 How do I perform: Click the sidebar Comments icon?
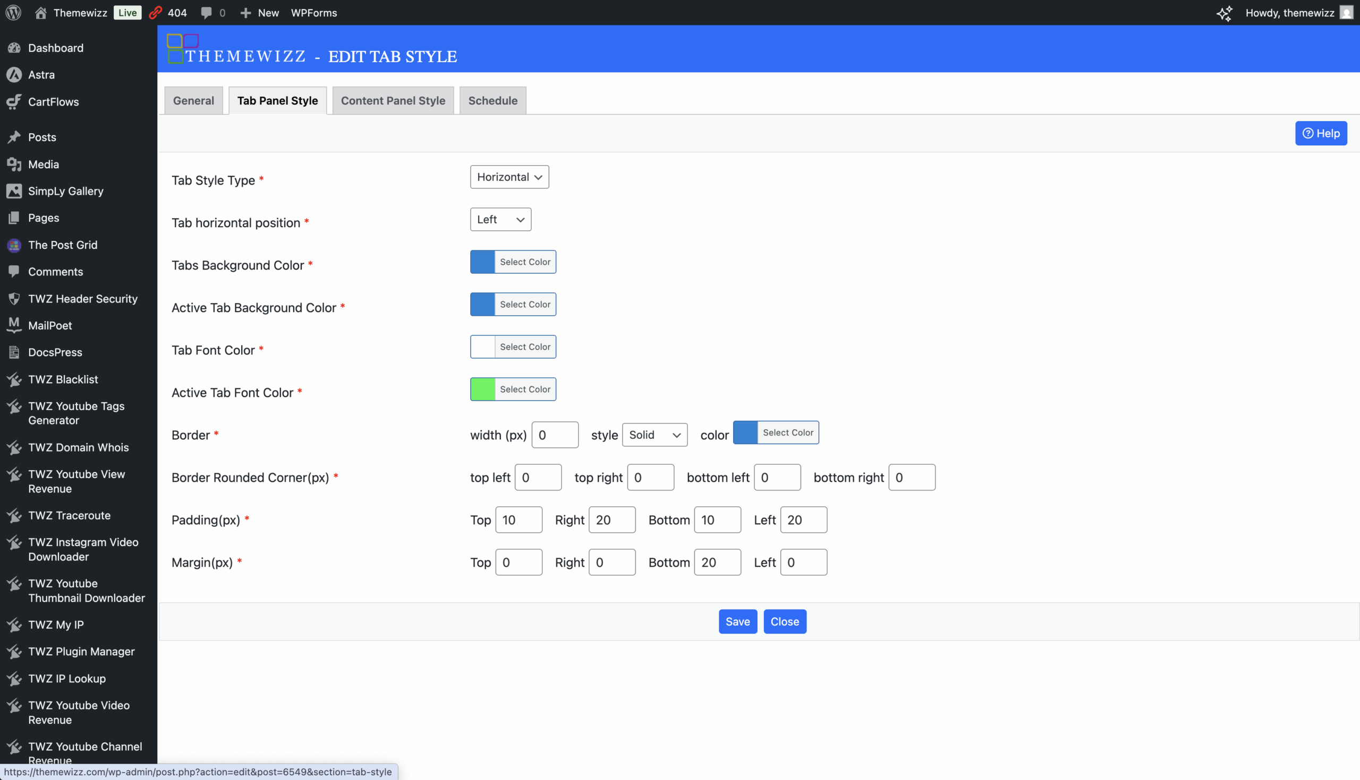(x=14, y=272)
